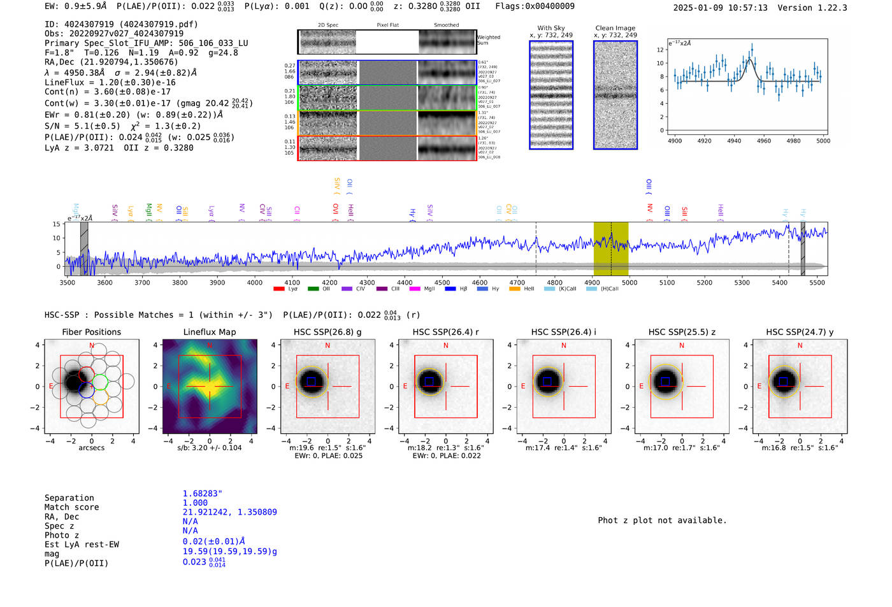The image size is (892, 607).
Task: Click the CIV purple legend swatch
Action: click(x=347, y=289)
